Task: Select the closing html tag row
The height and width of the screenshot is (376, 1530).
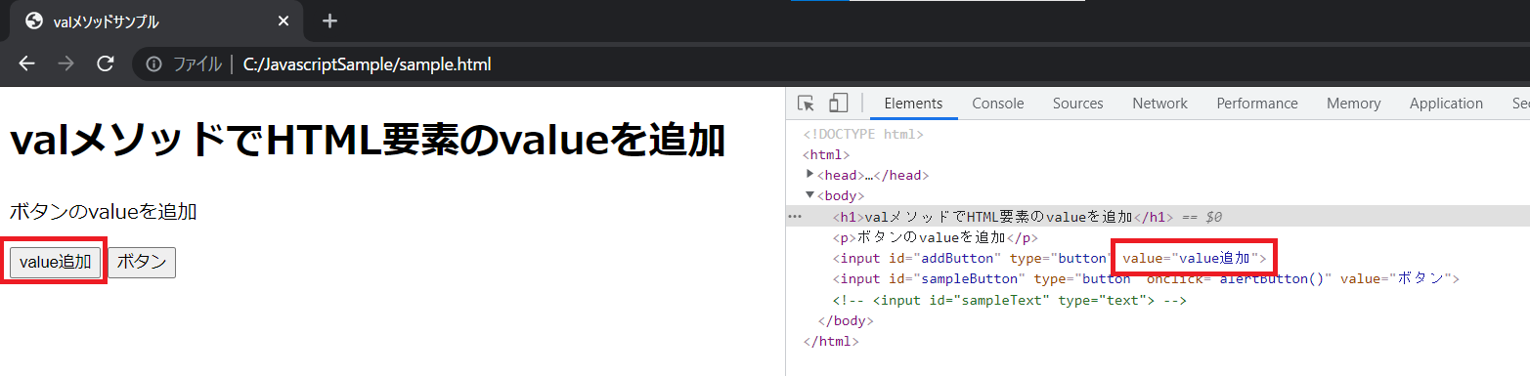Action: [x=1158, y=342]
